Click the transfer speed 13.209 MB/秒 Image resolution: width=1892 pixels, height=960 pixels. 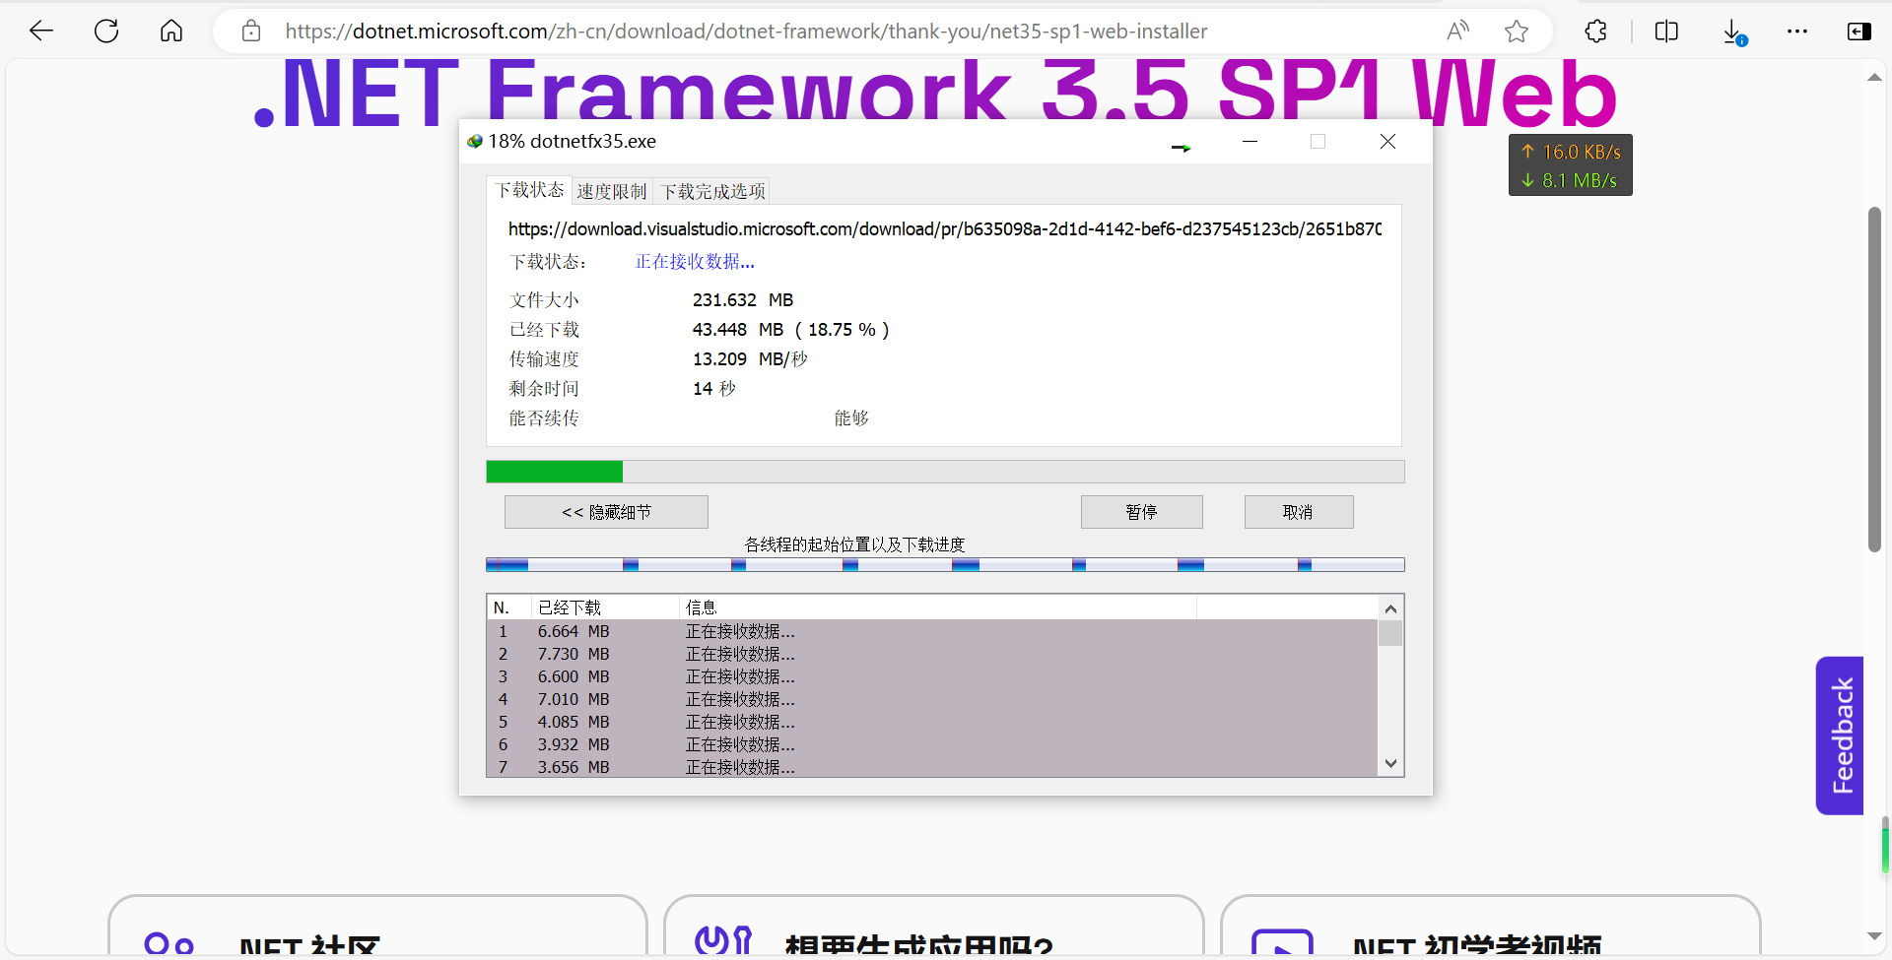pos(750,359)
